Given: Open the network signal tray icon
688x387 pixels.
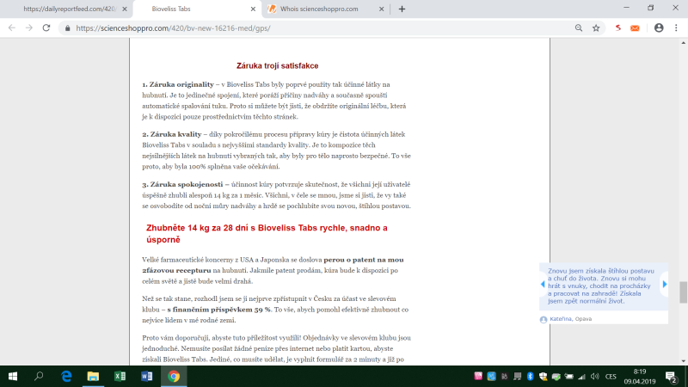Looking at the screenshot, I should click(x=581, y=377).
